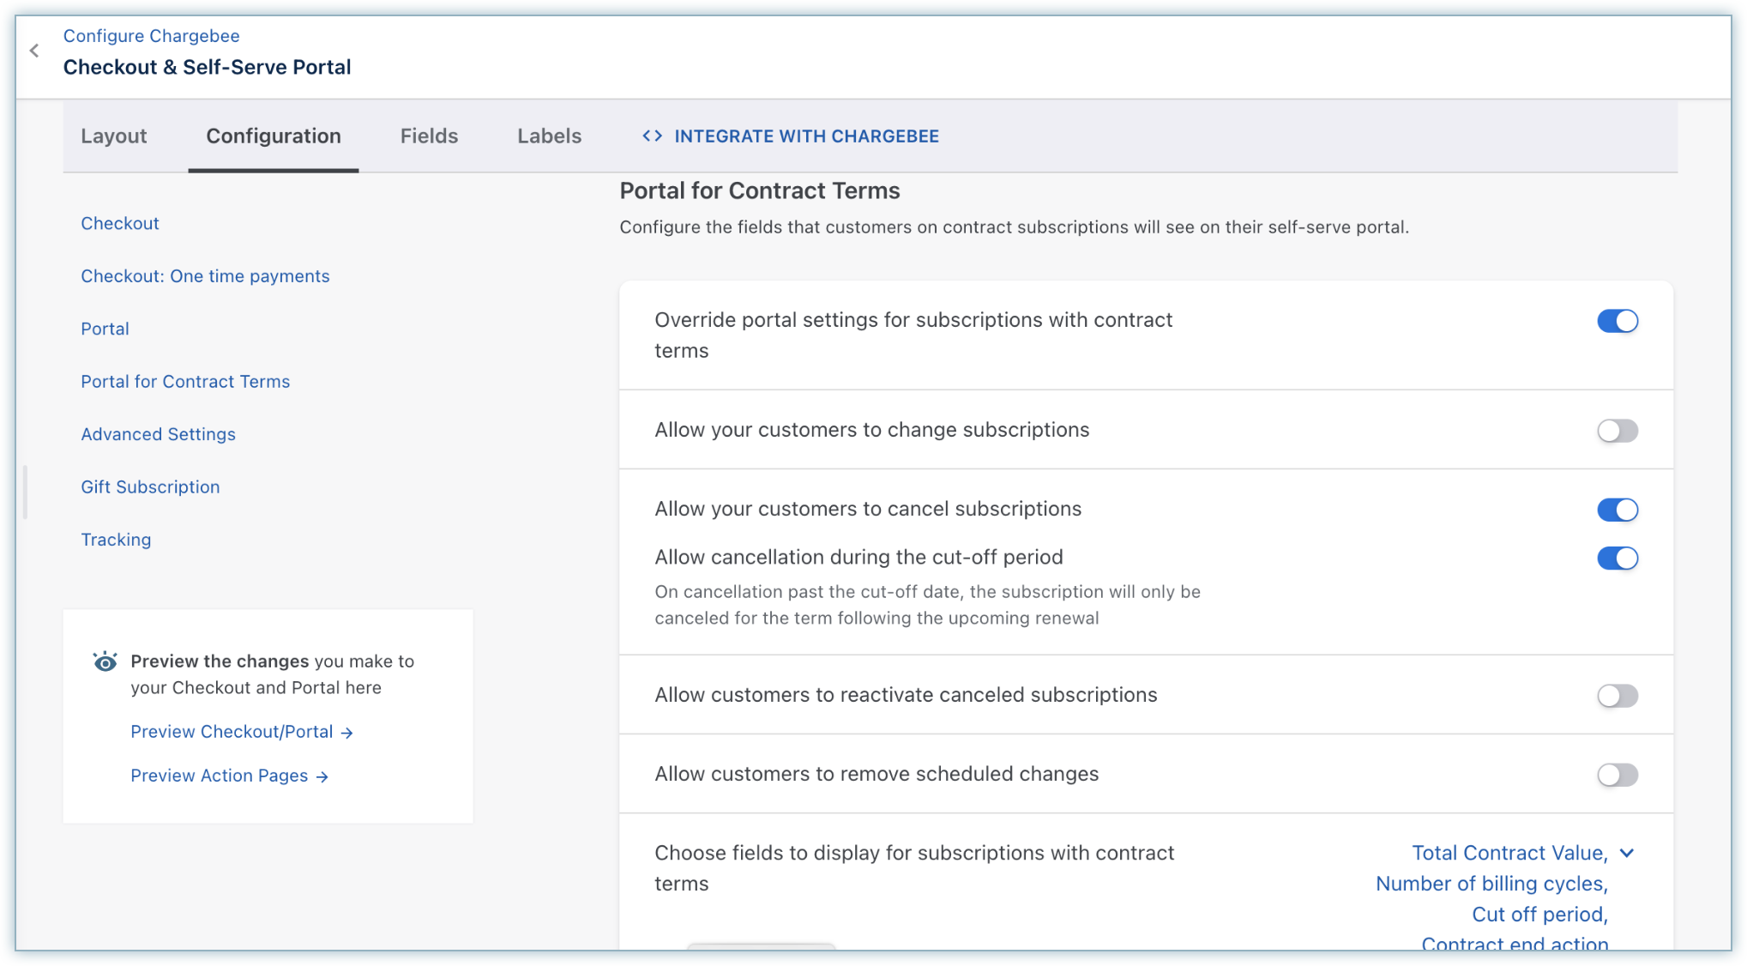The image size is (1747, 966).
Task: Go to Gift Subscription section
Action: [x=150, y=487]
